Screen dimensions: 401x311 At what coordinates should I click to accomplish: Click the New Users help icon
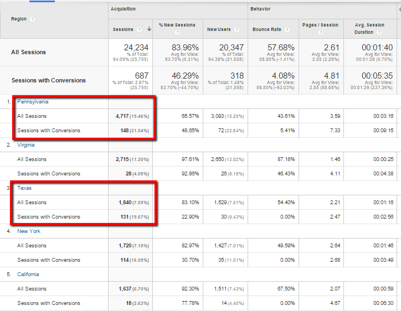coord(237,29)
